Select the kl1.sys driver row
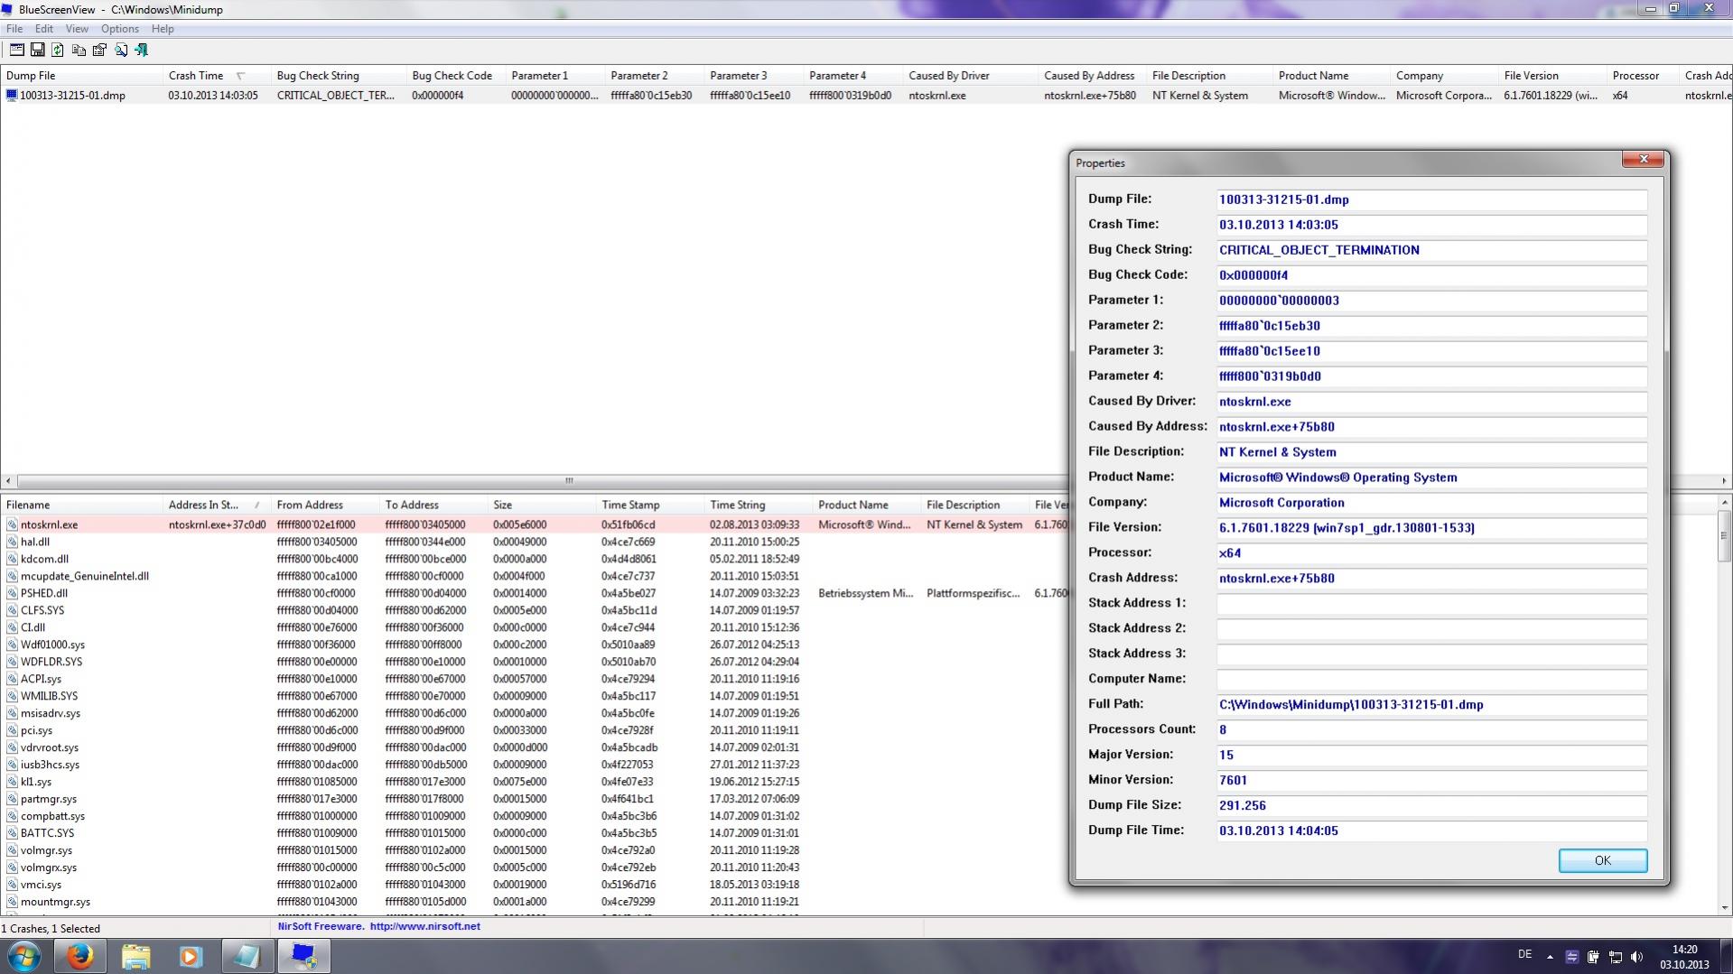Image resolution: width=1733 pixels, height=974 pixels. 536,782
